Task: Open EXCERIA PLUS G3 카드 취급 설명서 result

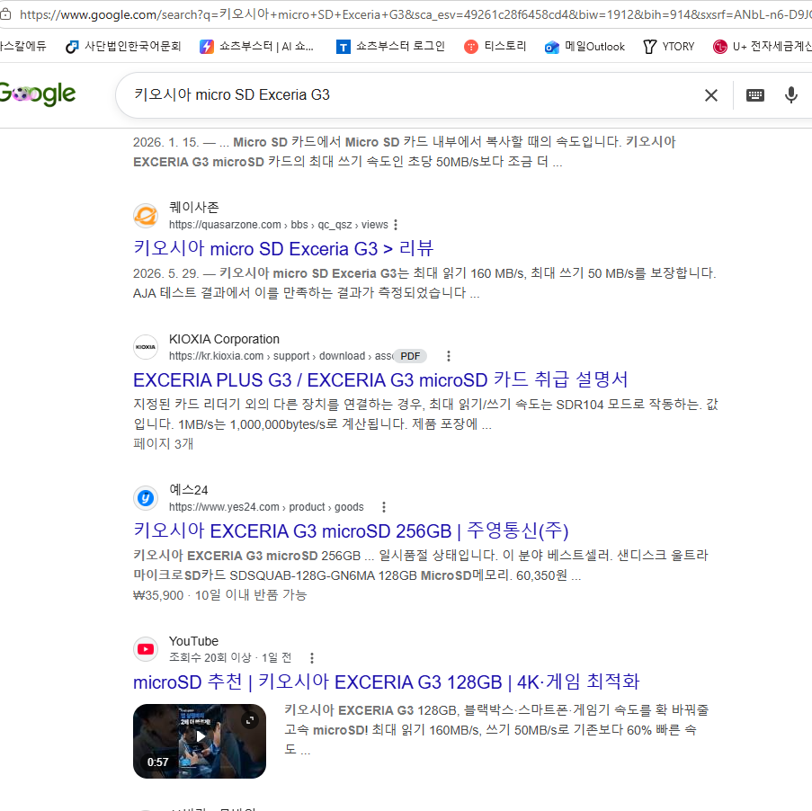Action: click(380, 380)
